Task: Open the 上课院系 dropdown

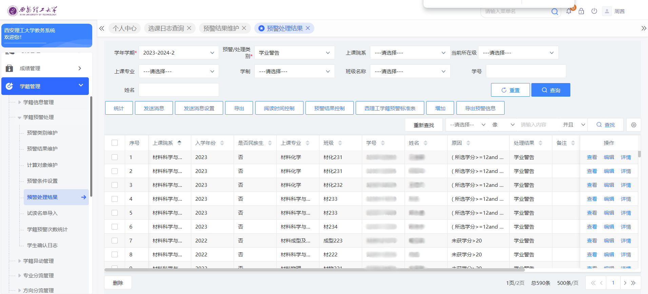Action: click(x=410, y=53)
